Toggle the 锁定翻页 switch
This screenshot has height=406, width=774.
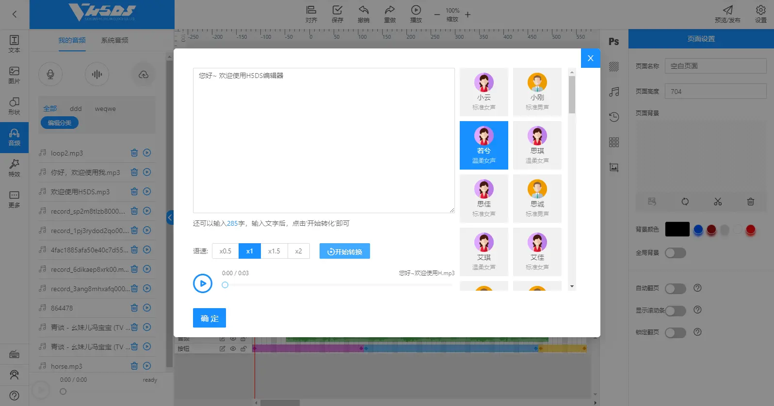[x=675, y=333]
